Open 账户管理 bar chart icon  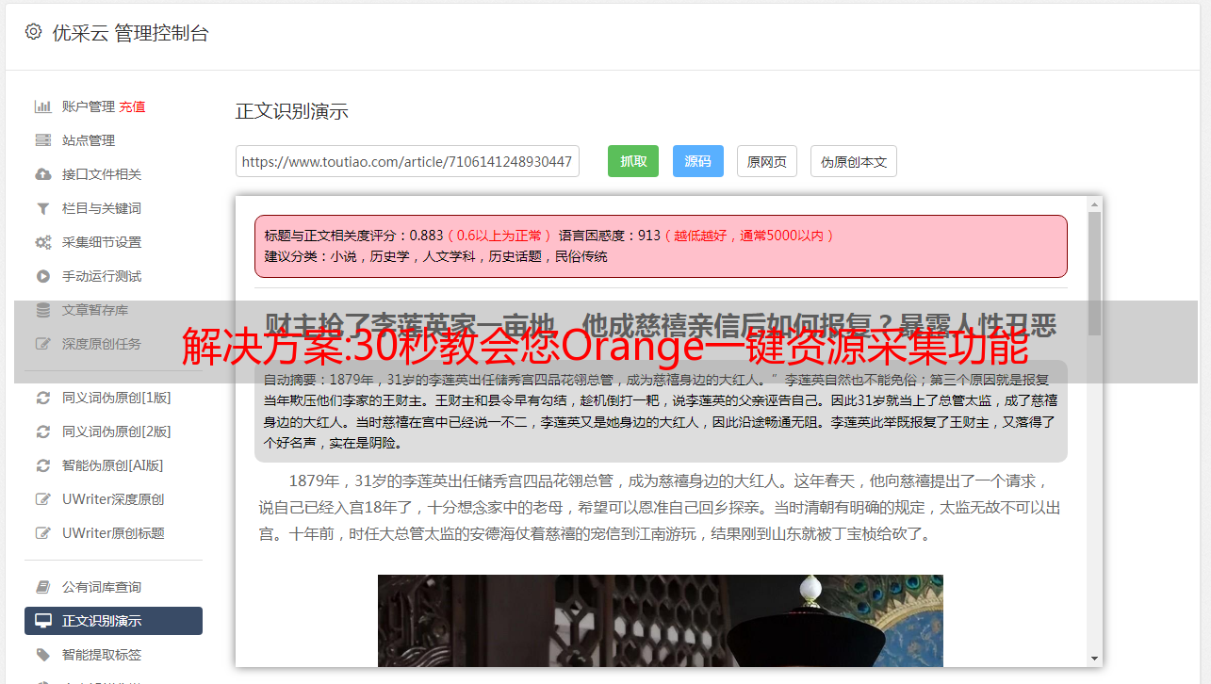pos(42,106)
